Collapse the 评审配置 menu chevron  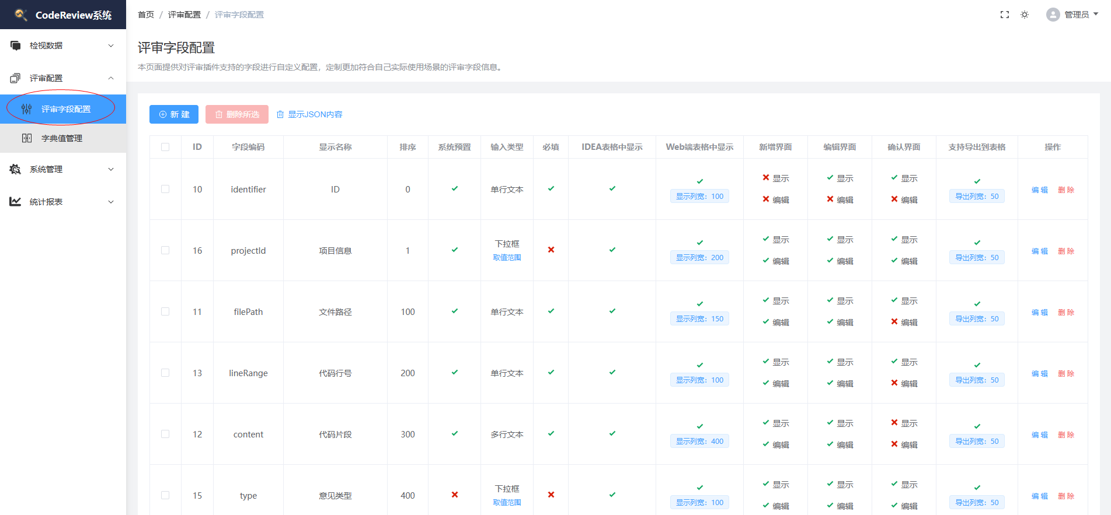(x=111, y=78)
